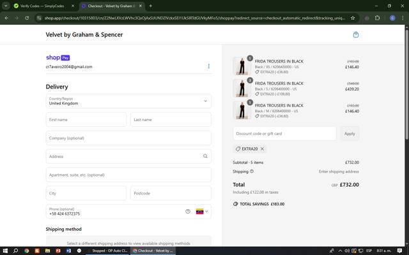Click the Shipping info question mark icon
The width and height of the screenshot is (409, 255).
(252, 171)
